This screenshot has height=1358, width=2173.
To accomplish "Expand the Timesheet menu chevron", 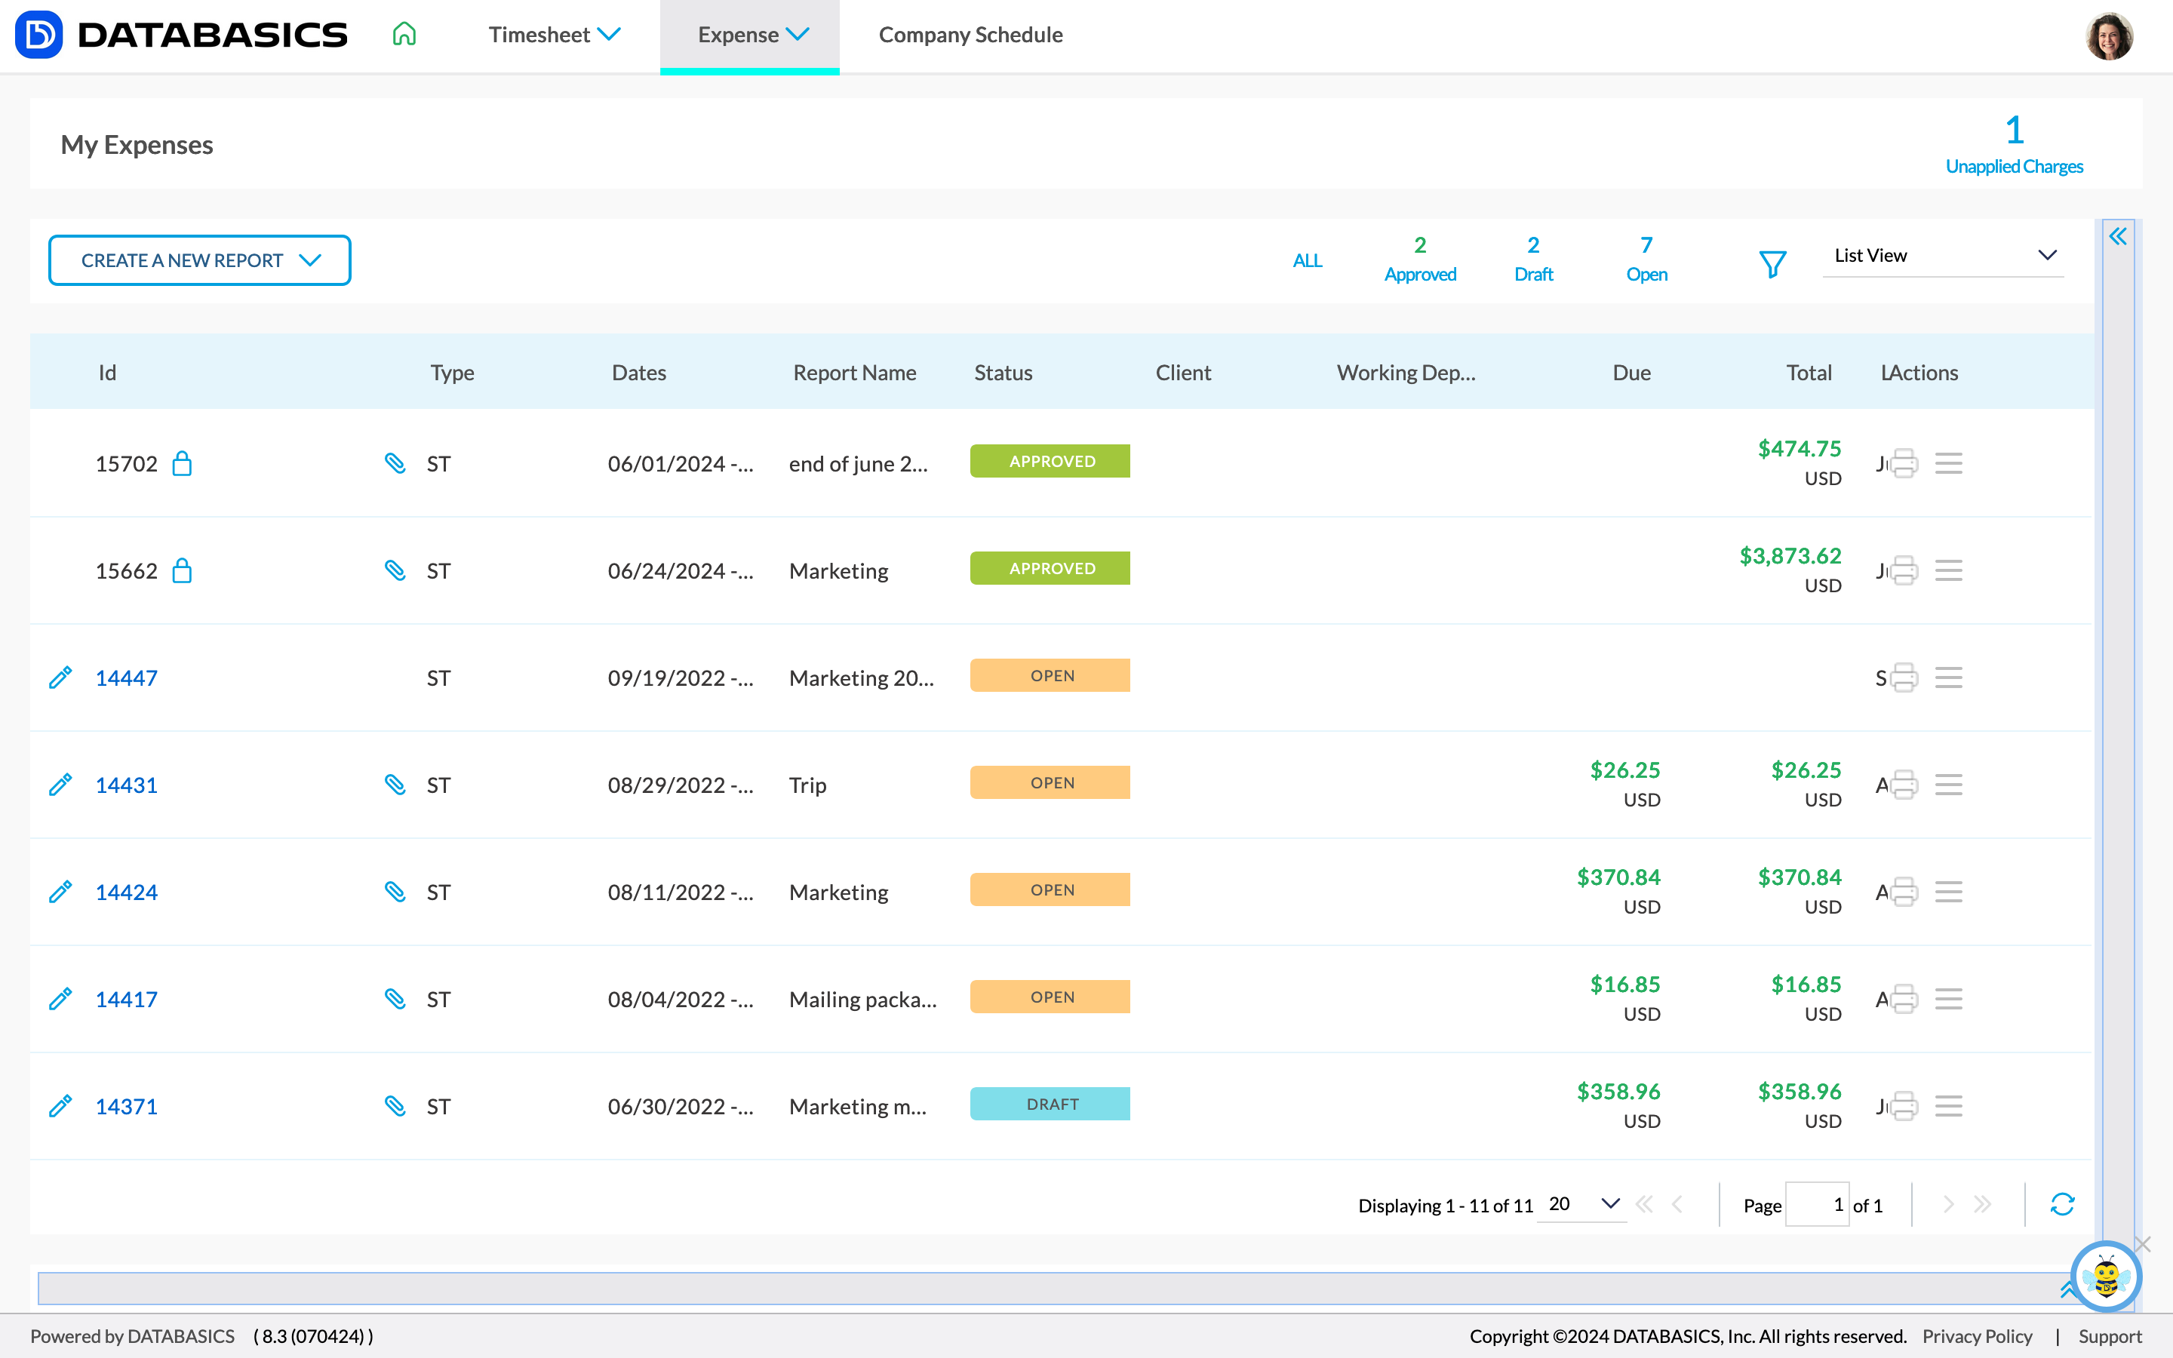I will point(611,34).
